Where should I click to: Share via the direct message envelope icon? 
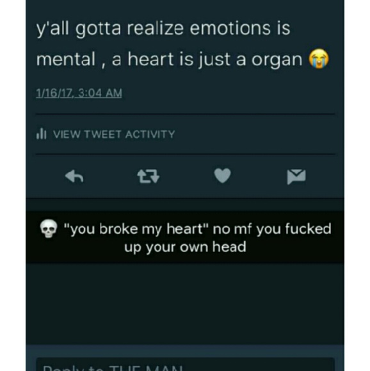(x=296, y=177)
